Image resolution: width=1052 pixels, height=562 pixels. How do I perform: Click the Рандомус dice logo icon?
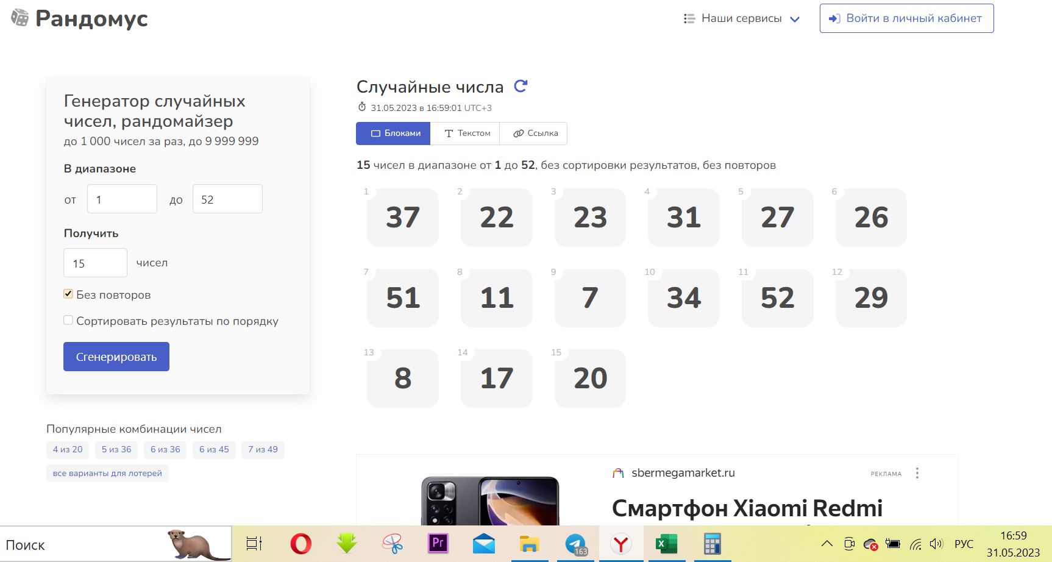pos(20,18)
